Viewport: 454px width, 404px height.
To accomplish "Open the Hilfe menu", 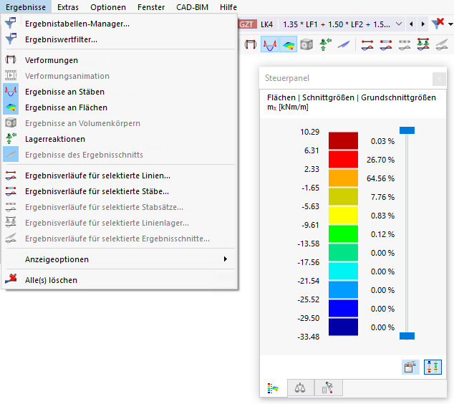I will pos(228,7).
